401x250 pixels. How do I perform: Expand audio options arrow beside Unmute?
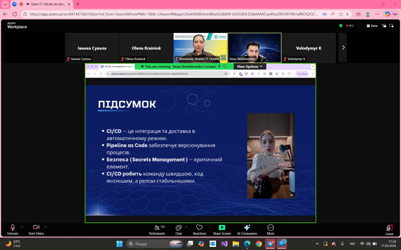point(22,227)
